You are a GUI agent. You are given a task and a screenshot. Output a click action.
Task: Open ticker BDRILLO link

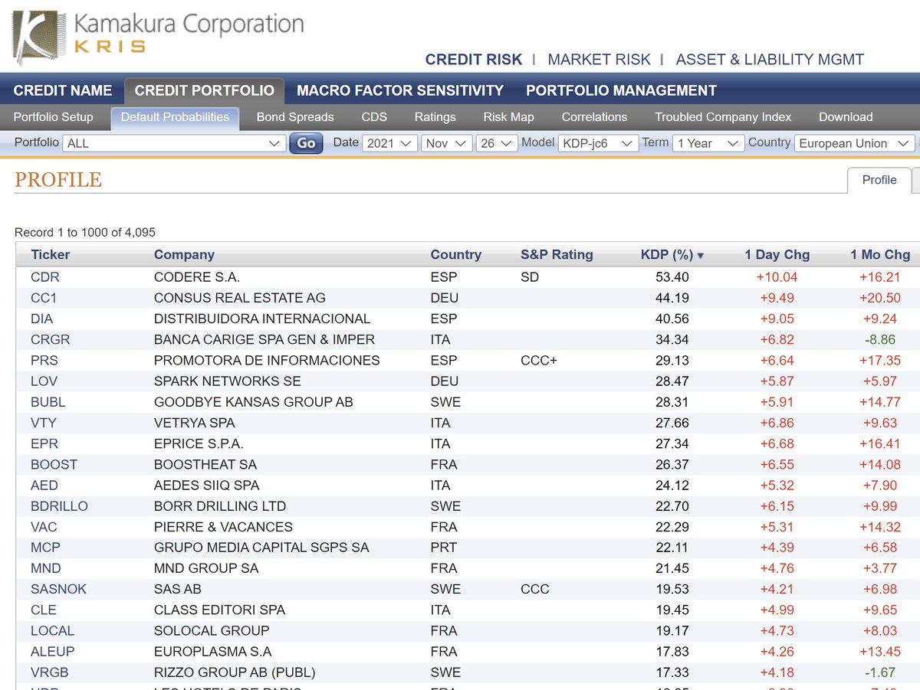(x=59, y=505)
